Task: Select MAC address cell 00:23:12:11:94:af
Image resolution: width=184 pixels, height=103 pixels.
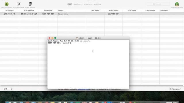Action: [x=29, y=14]
